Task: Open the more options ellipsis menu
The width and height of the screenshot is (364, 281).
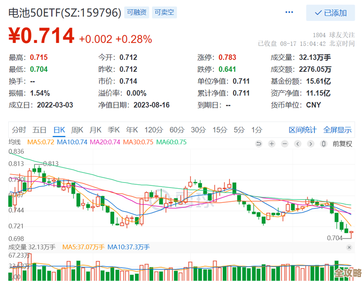Action: tap(289, 12)
